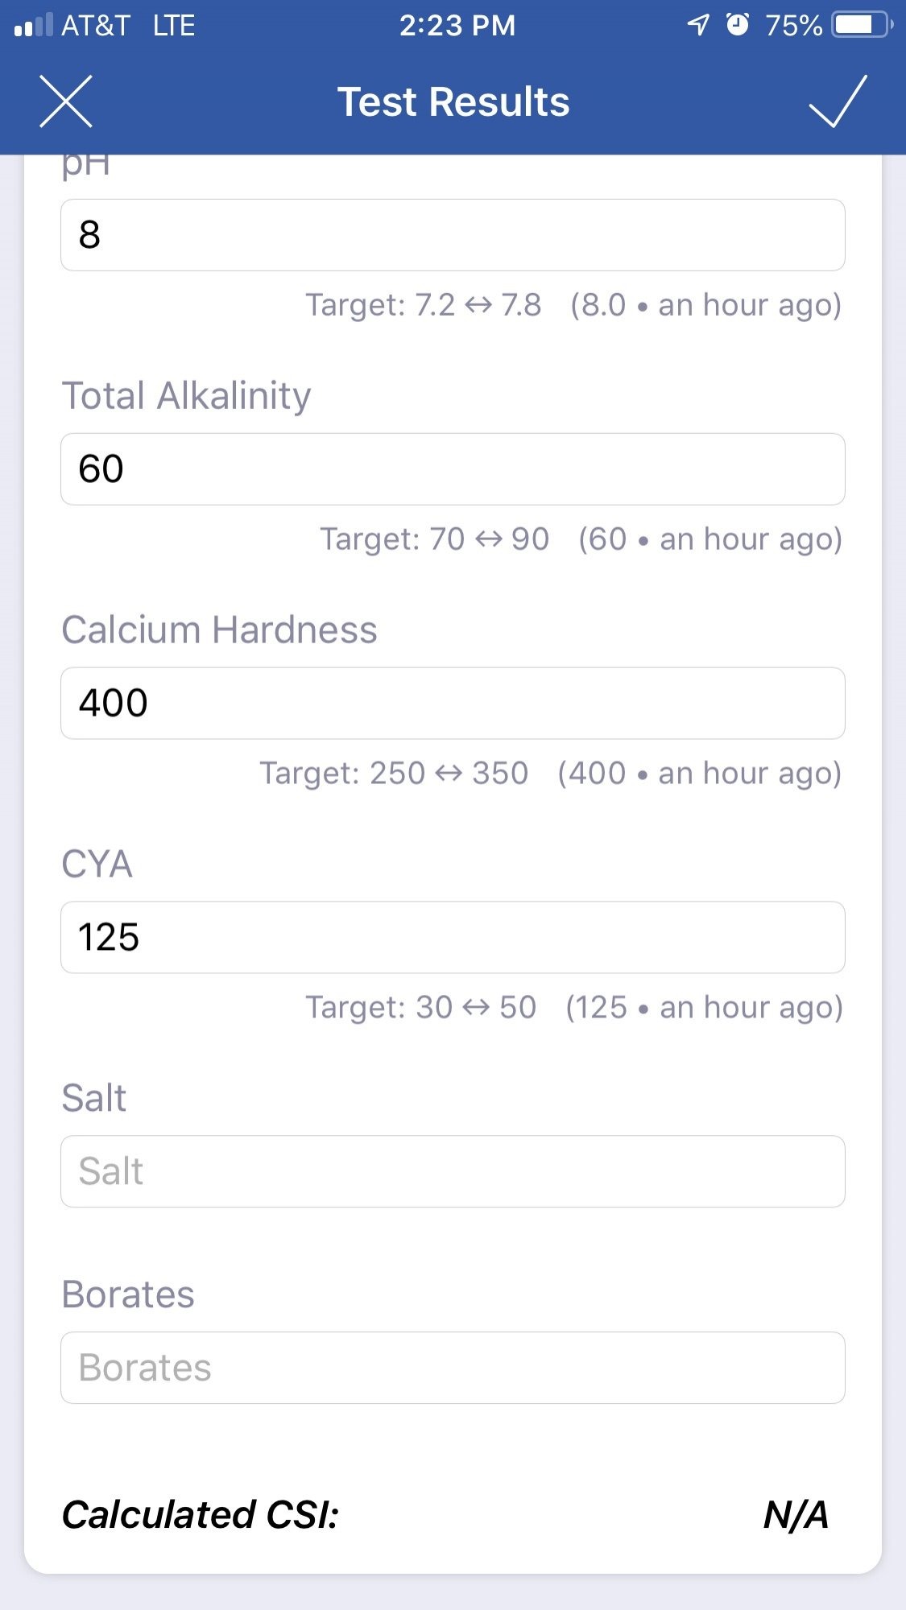Focus the empty Borates input field
906x1610 pixels.
[453, 1368]
